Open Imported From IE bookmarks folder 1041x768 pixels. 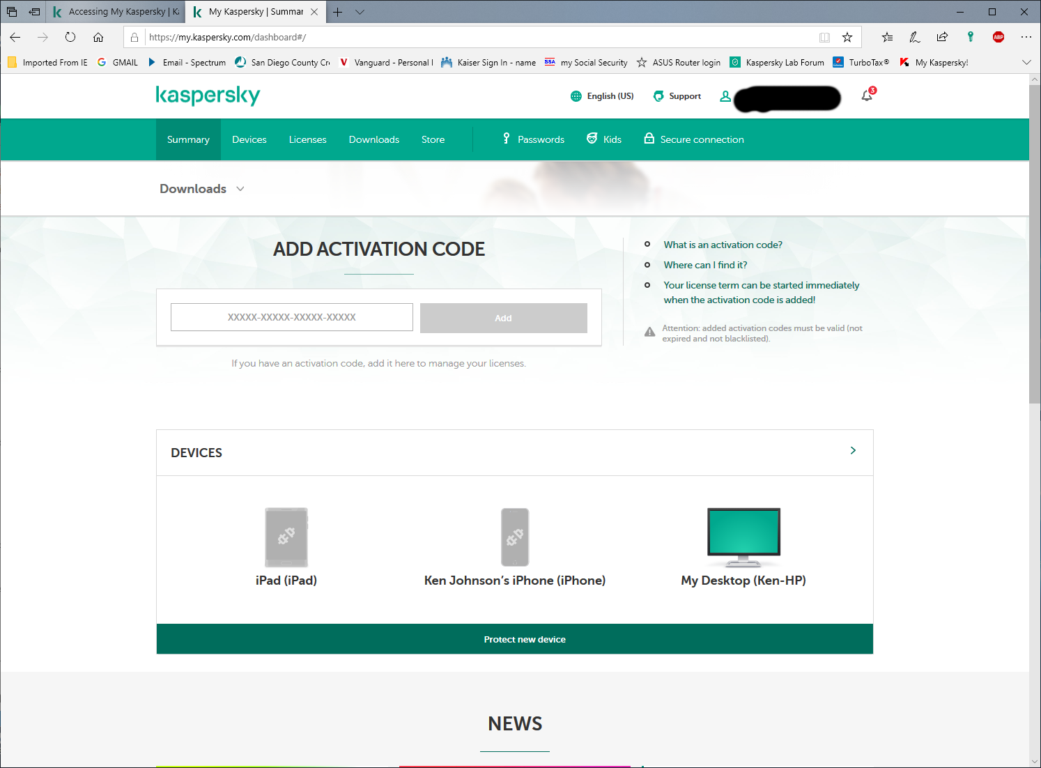click(47, 62)
